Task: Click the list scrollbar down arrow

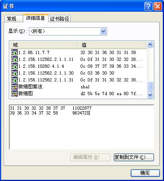Action: point(150,95)
